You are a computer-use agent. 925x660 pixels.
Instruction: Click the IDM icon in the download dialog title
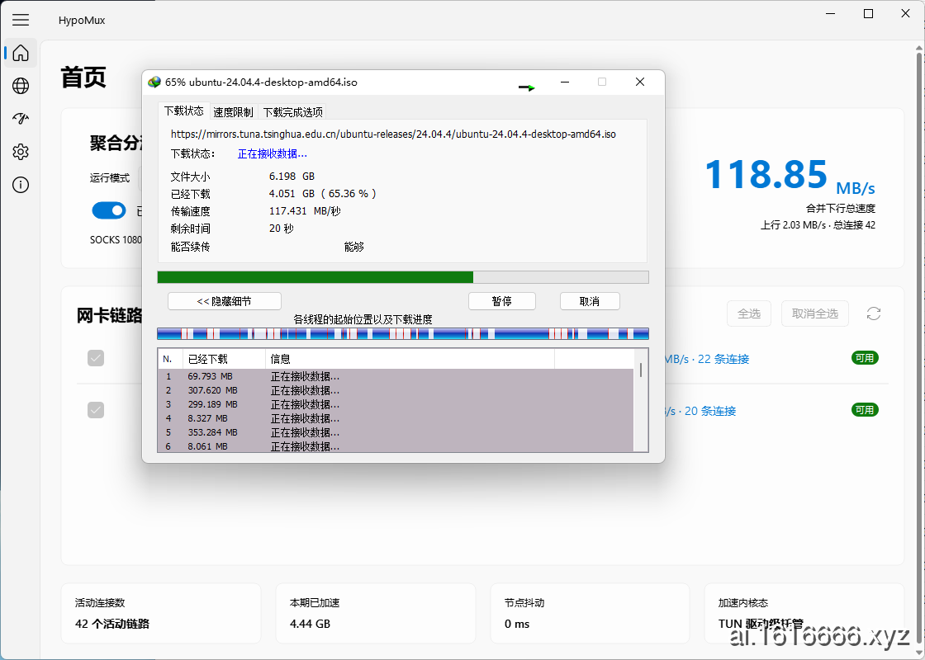point(154,82)
